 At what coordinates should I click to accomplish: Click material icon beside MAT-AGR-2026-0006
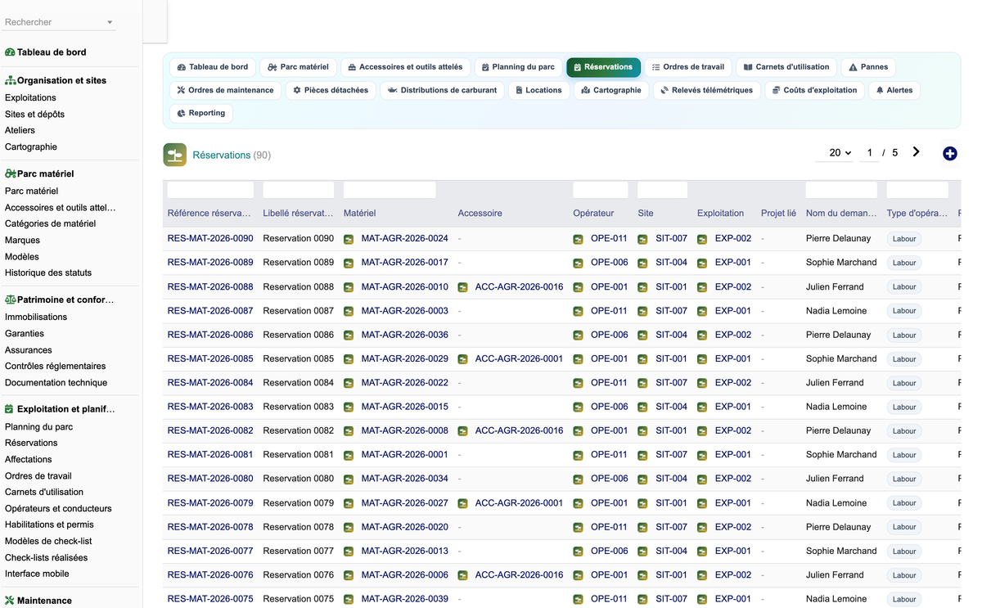point(349,575)
